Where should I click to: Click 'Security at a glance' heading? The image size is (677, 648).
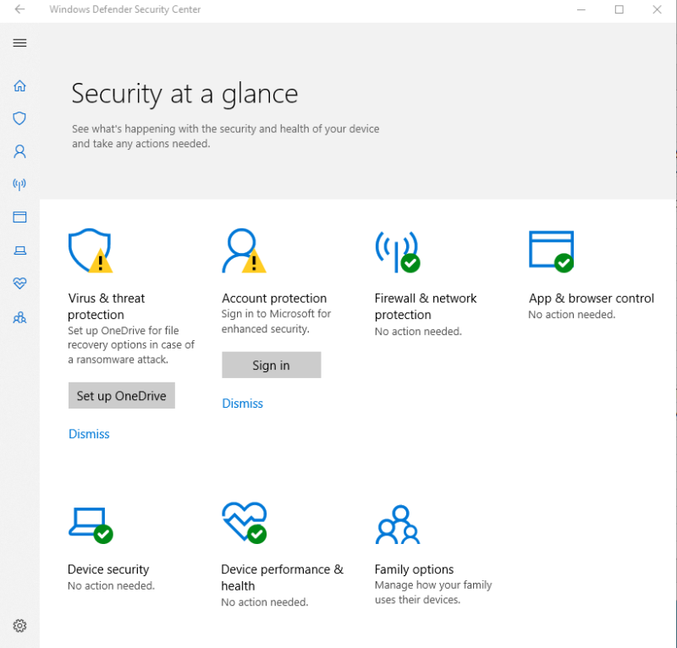pos(184,94)
